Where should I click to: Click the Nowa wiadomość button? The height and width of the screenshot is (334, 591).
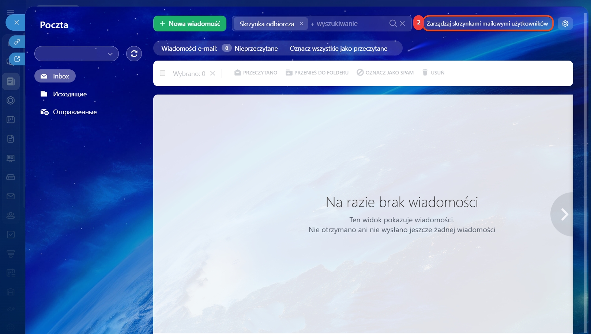pyautogui.click(x=190, y=23)
